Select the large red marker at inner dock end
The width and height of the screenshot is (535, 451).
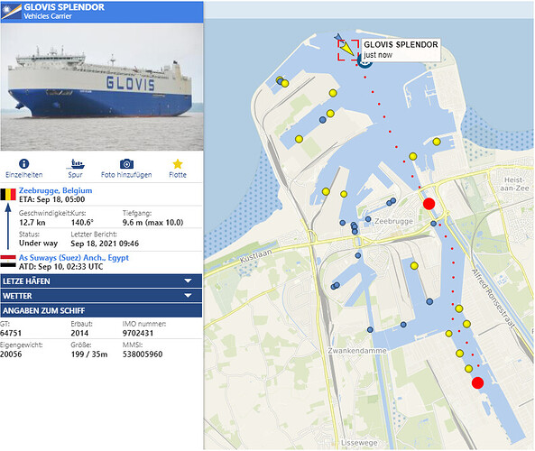(477, 382)
